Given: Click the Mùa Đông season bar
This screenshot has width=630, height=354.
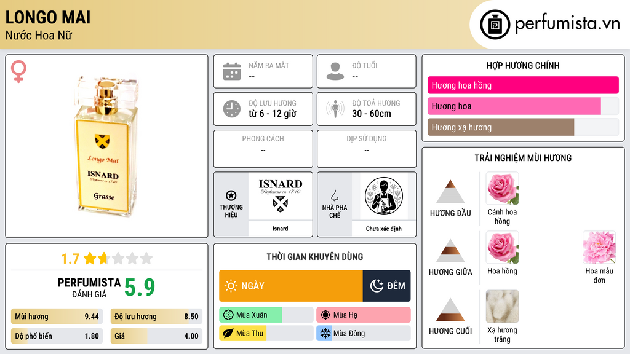Looking at the screenshot, I should (363, 333).
